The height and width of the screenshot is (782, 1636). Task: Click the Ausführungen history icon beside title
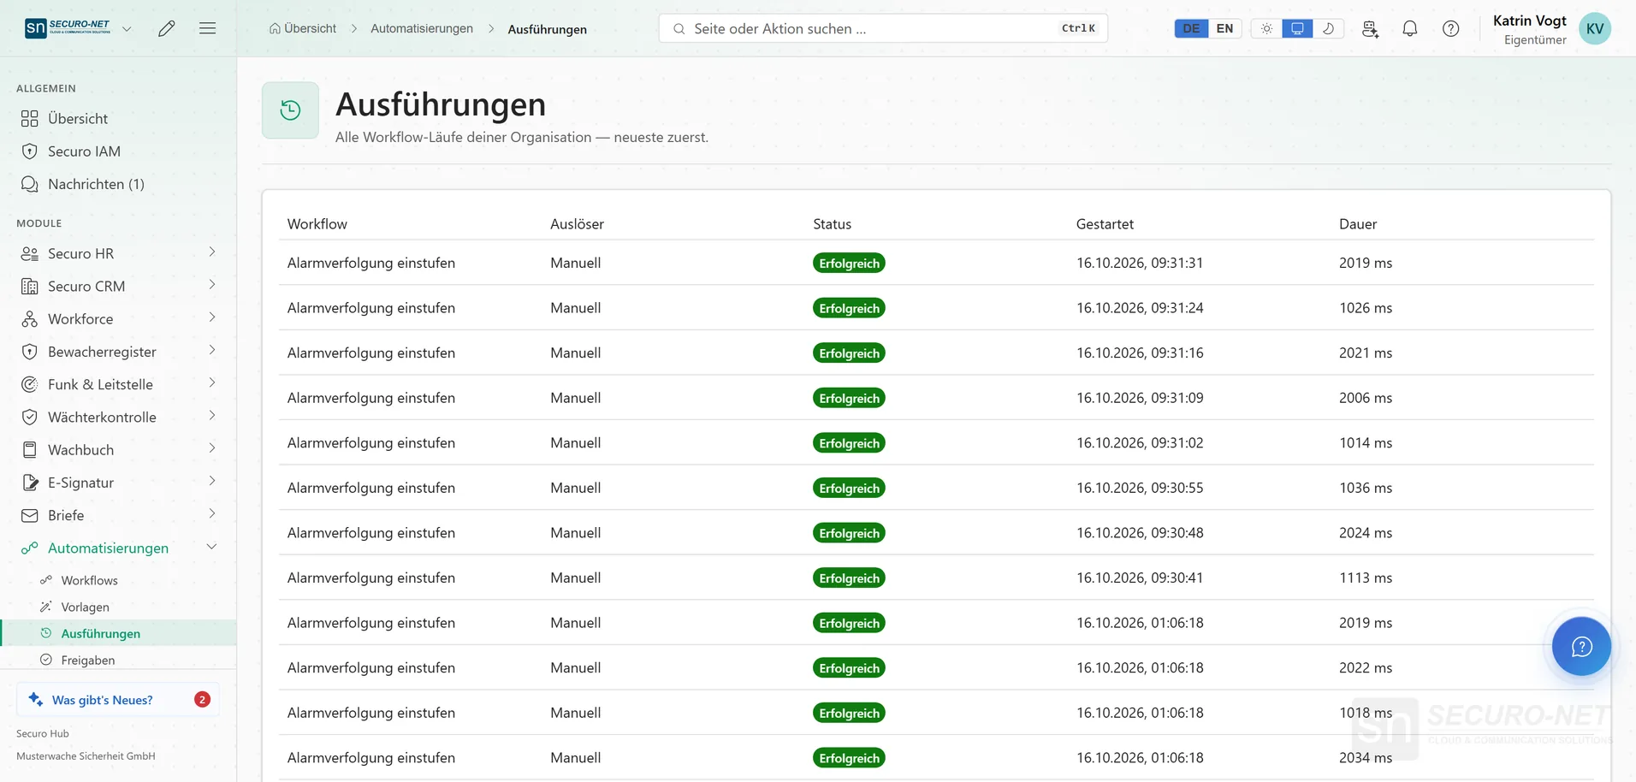290,110
